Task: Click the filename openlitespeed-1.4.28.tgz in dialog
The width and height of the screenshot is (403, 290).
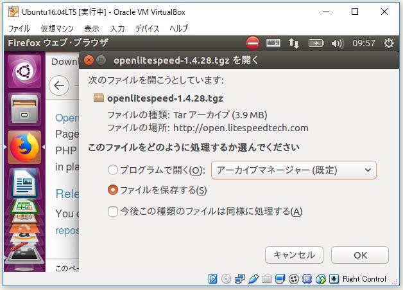Action: pyautogui.click(x=165, y=98)
